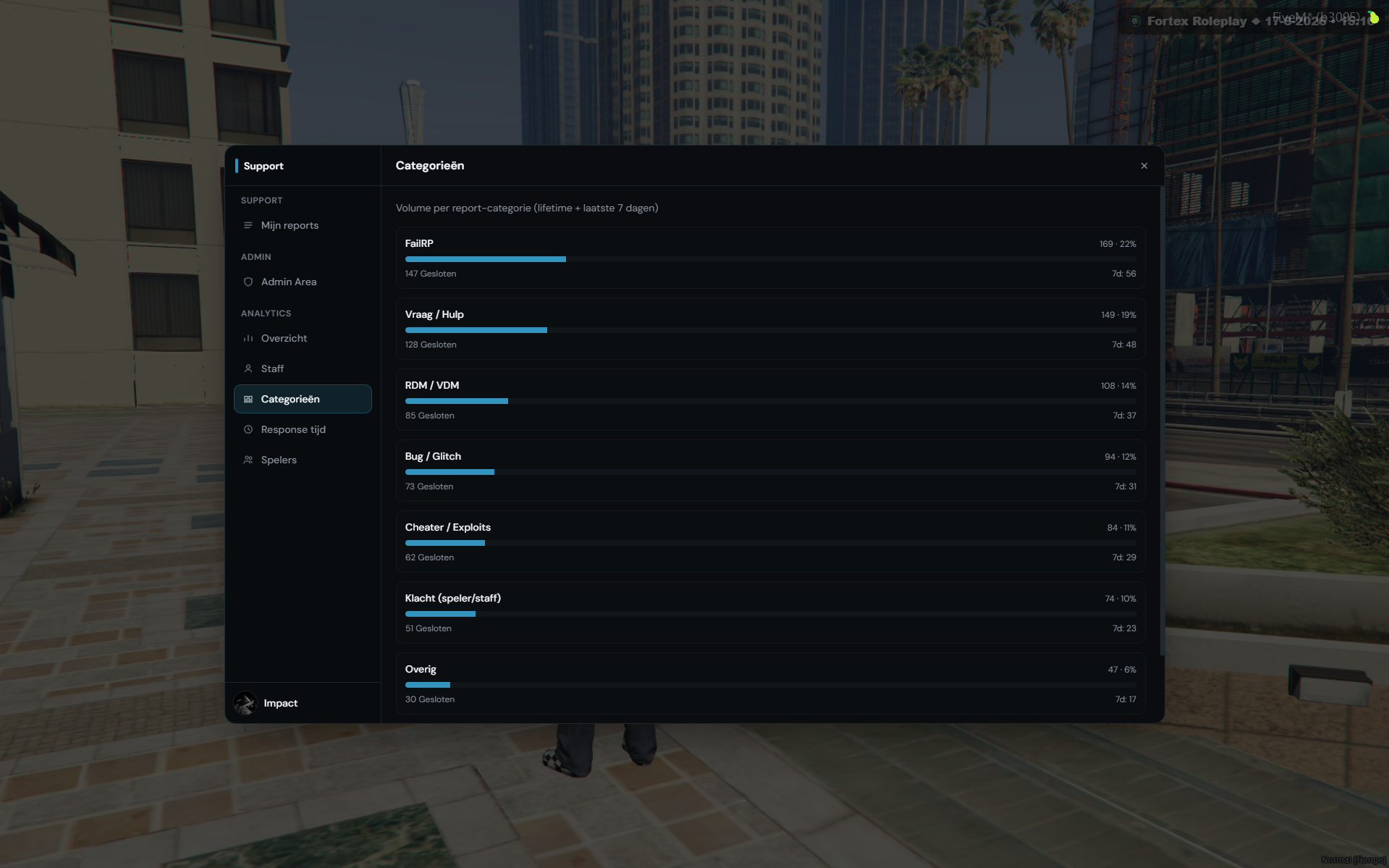This screenshot has width=1389, height=868.
Task: Click the Impact username in the sidebar footer
Action: 281,703
